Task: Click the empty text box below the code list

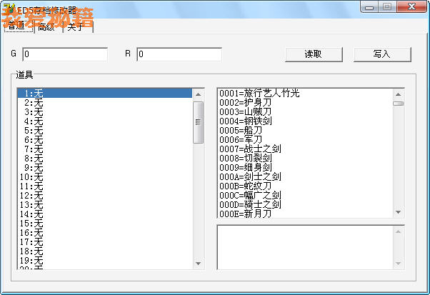Action: click(310, 247)
